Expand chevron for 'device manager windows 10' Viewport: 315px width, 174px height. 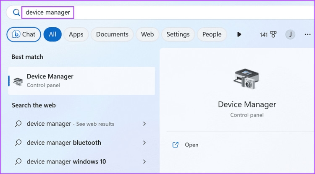coord(144,161)
